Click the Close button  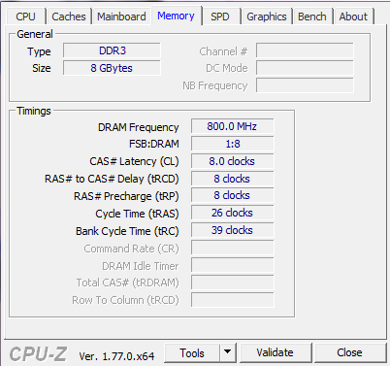click(349, 352)
